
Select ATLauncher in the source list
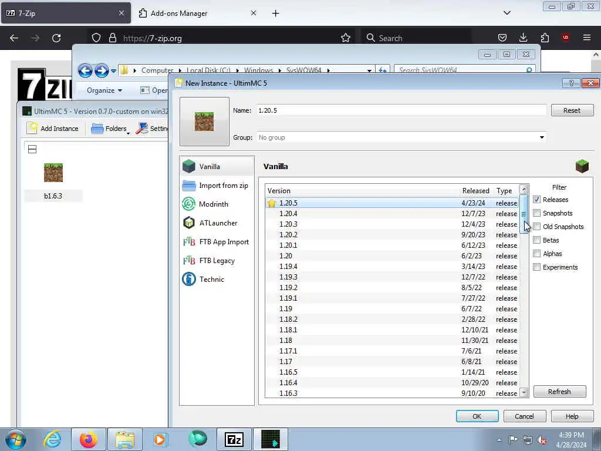[x=217, y=223]
